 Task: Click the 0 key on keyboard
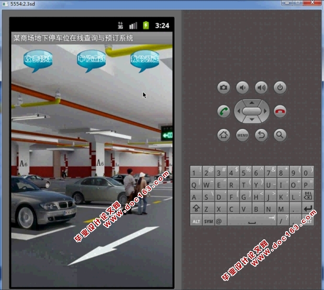tap(308, 172)
